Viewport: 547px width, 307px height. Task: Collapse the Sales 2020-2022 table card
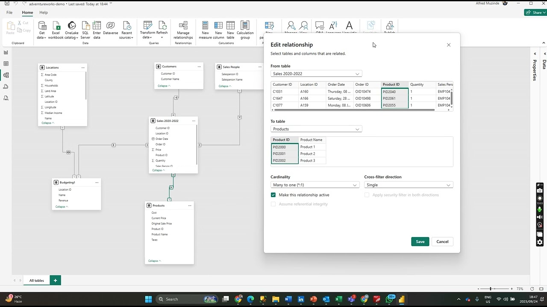158,170
